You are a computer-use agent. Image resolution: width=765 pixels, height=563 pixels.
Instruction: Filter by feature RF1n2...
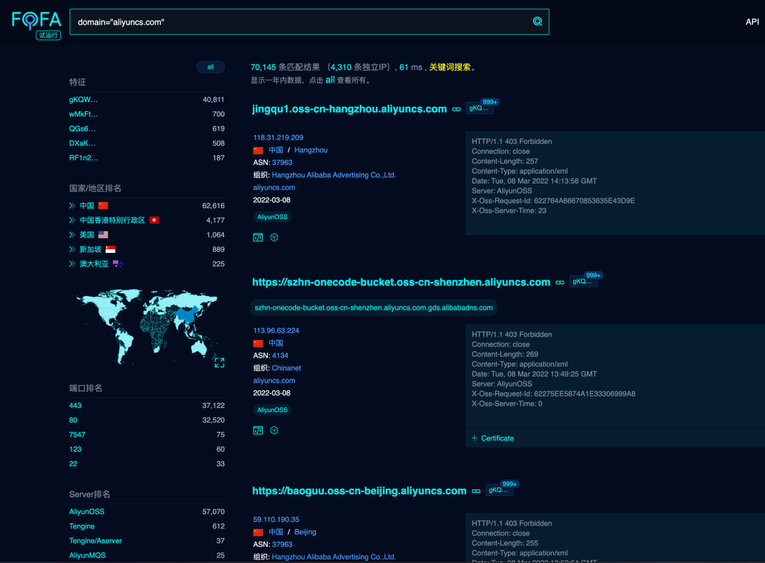84,158
